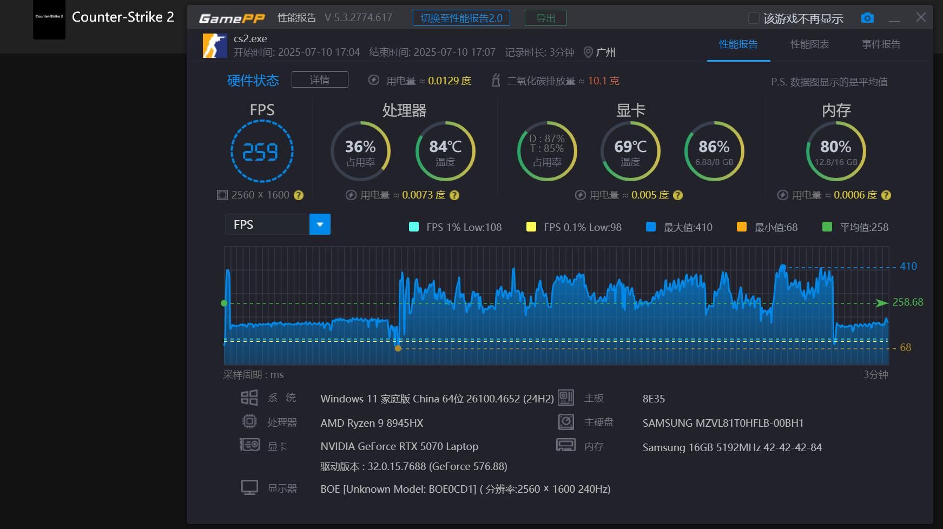943x529 pixels.
Task: Click the 详情 button beside 硬件状态
Action: pos(320,80)
